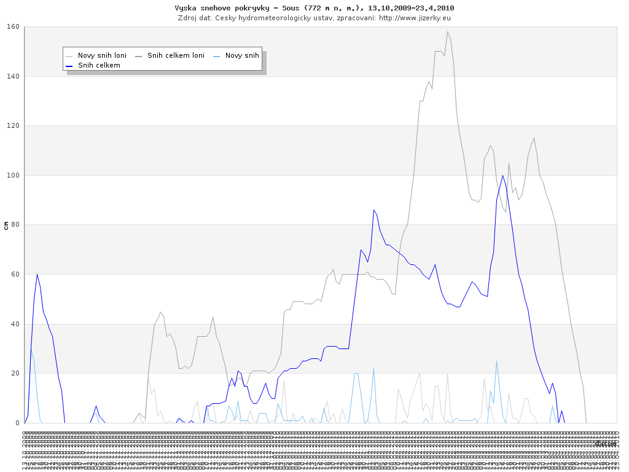The width and height of the screenshot is (629, 472).
Task: Click the 'Snih celkem loni' legend line marker
Action: tap(139, 56)
